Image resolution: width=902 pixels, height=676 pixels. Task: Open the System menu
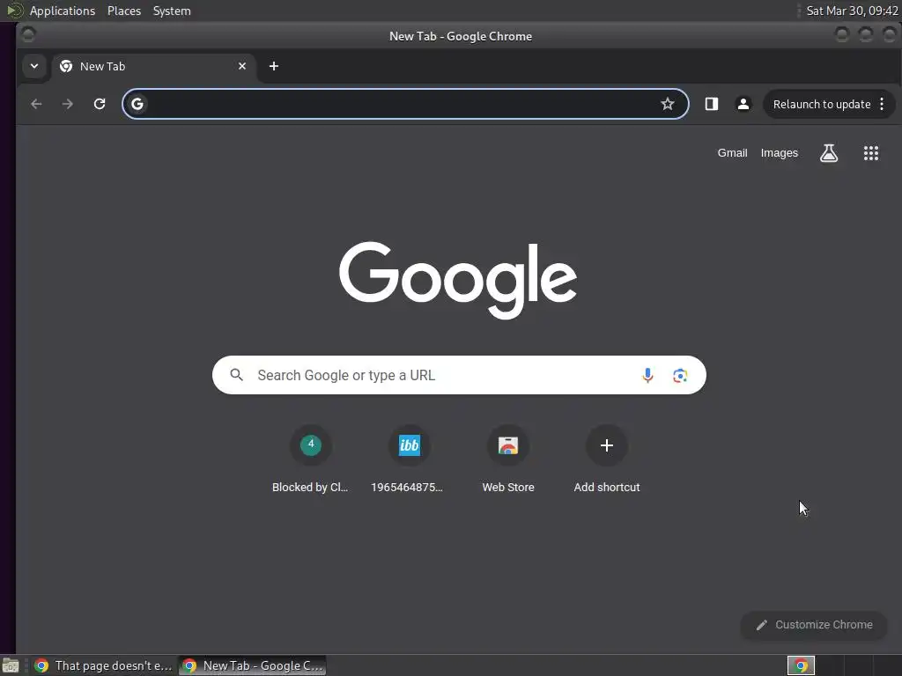[x=172, y=11]
